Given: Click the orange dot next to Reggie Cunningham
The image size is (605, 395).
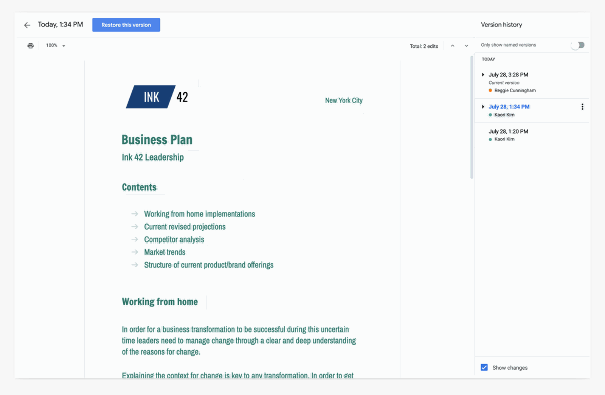Looking at the screenshot, I should [x=490, y=90].
